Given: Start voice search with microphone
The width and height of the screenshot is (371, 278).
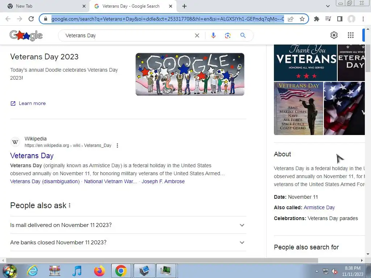Looking at the screenshot, I should coord(213,35).
